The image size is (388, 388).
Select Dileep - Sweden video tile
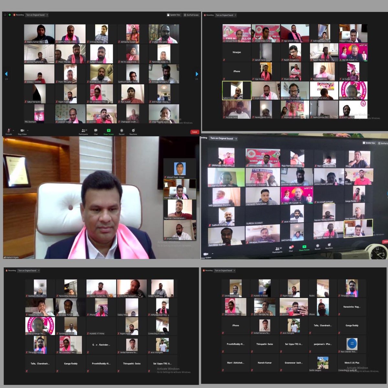click(x=39, y=74)
